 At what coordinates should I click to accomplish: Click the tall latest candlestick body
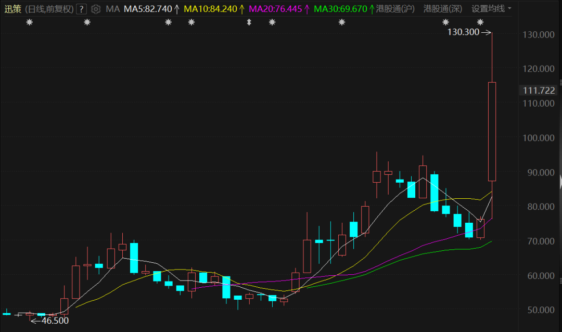click(x=492, y=131)
